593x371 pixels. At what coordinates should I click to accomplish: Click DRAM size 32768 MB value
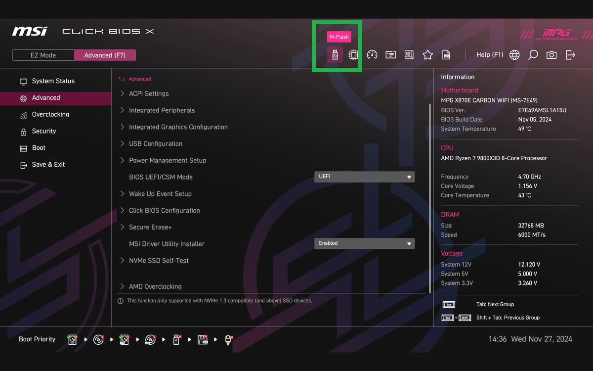[x=531, y=226]
